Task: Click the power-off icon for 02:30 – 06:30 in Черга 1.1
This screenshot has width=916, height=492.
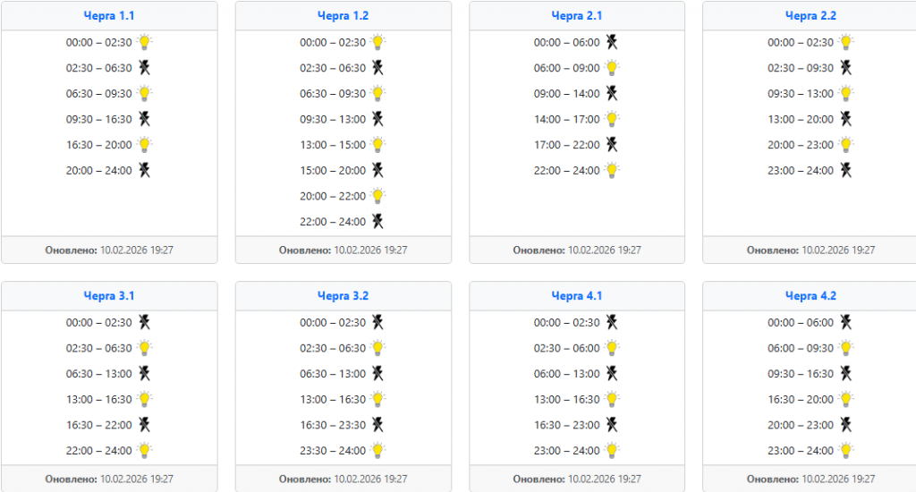Action: click(x=144, y=68)
